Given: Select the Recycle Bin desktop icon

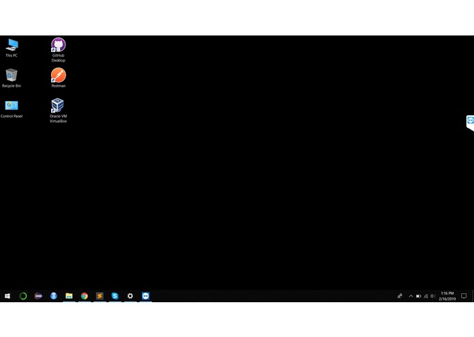Looking at the screenshot, I should (12, 78).
